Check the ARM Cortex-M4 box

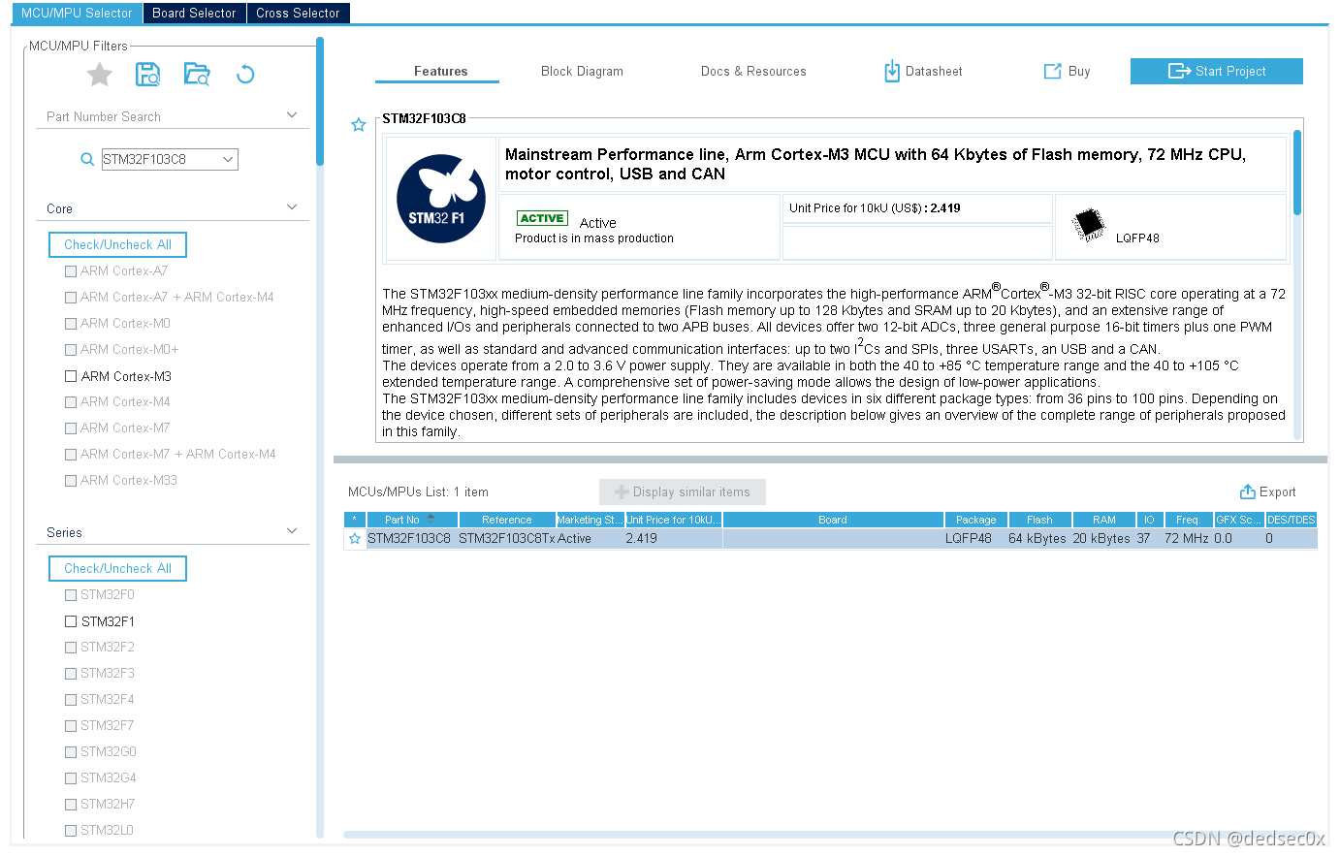pyautogui.click(x=71, y=402)
